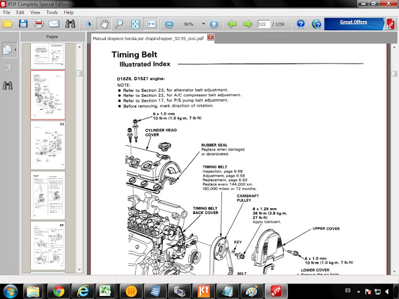Open Windows Explorer folder in taskbar
Screen dimensions: 399x299
point(33,291)
